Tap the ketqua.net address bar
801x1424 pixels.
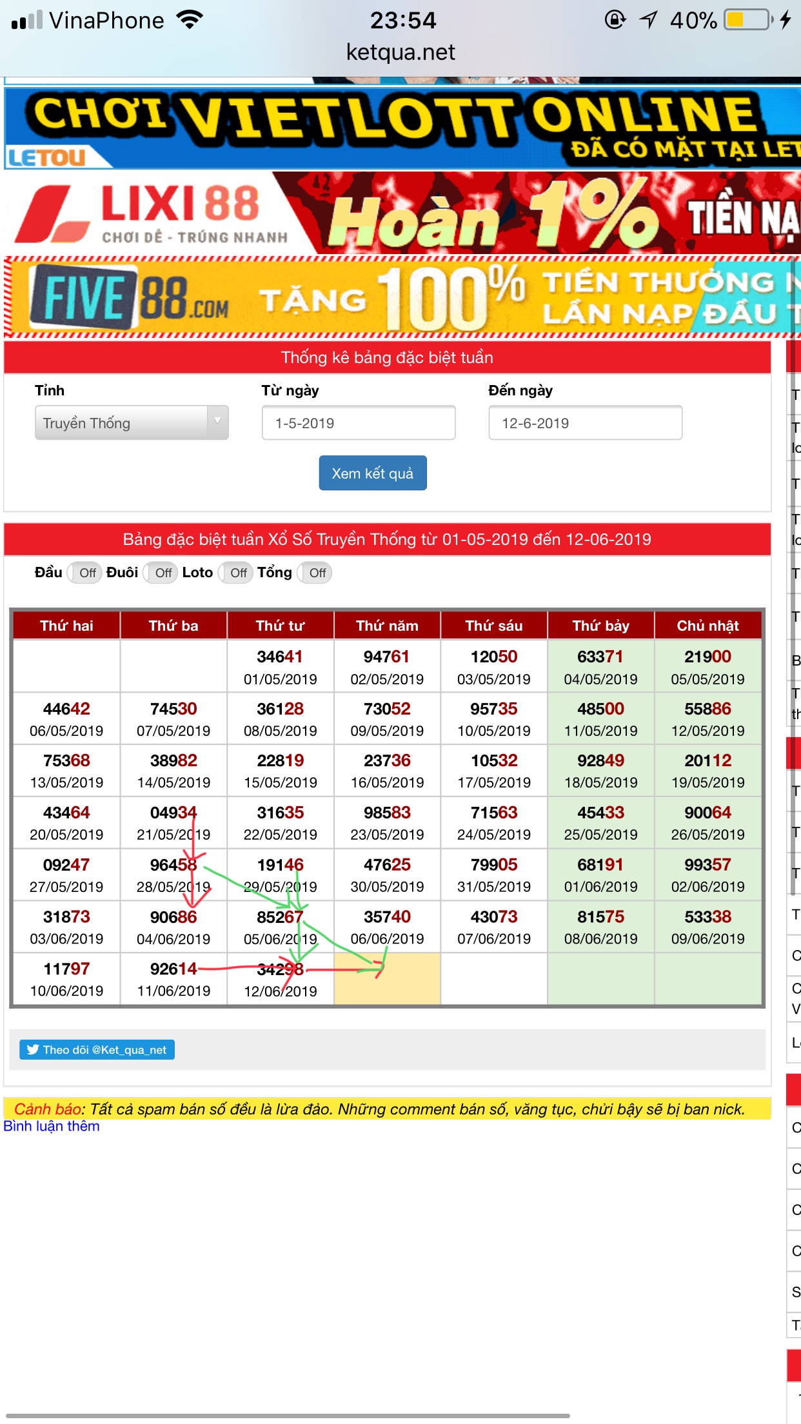[400, 52]
